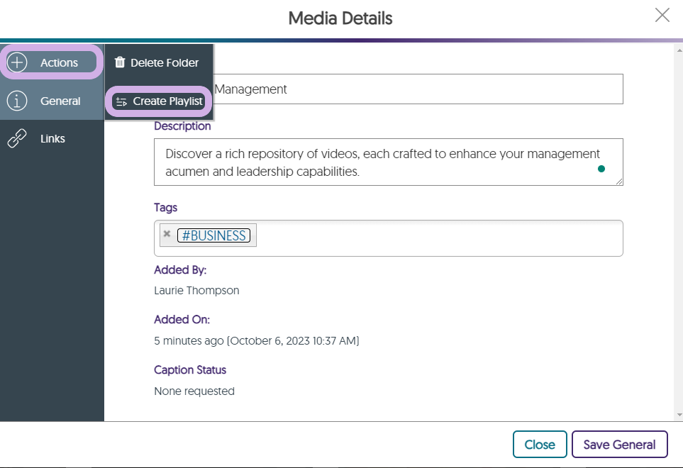Click the plus icon beside Actions
This screenshot has height=468, width=683.
(17, 62)
